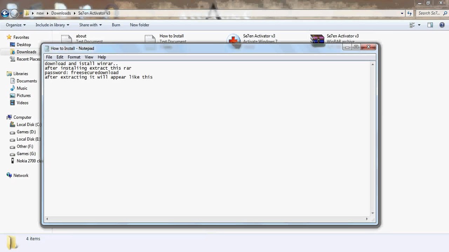Open the recent pages arrow beside Forward

21,13
